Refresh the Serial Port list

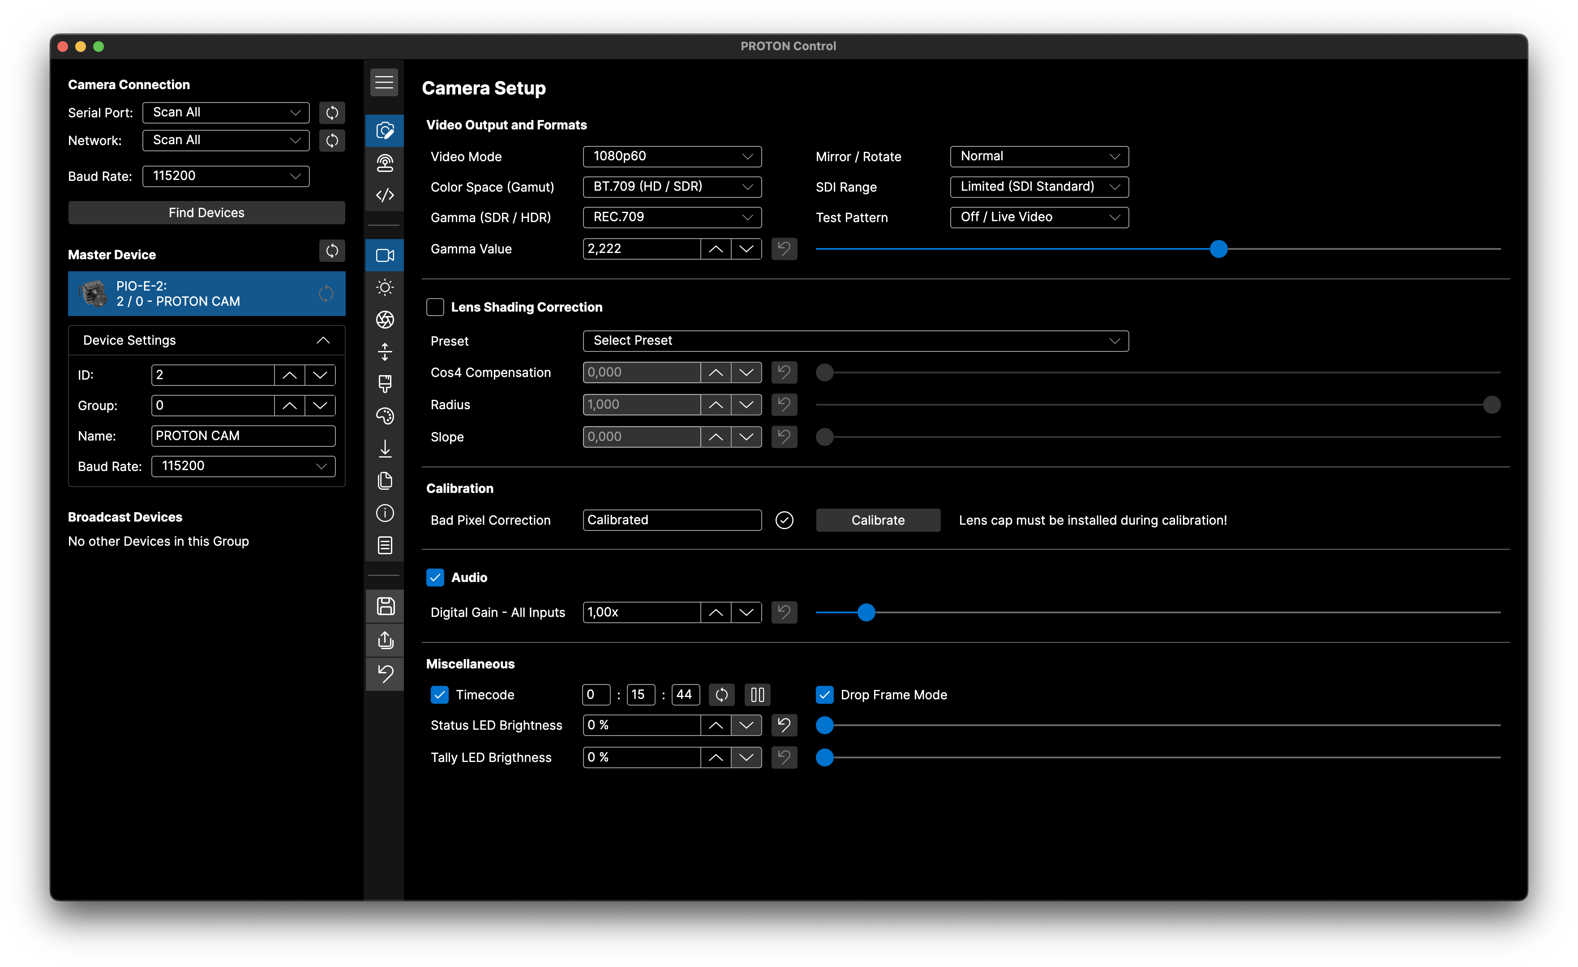[x=332, y=113]
